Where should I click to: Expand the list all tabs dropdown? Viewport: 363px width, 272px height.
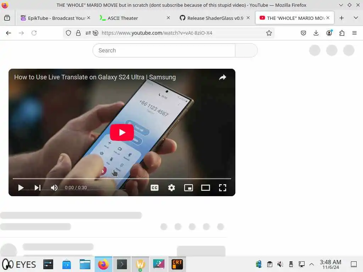tap(356, 18)
